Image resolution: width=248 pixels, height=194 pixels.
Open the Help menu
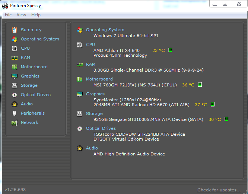pyautogui.click(x=36, y=15)
